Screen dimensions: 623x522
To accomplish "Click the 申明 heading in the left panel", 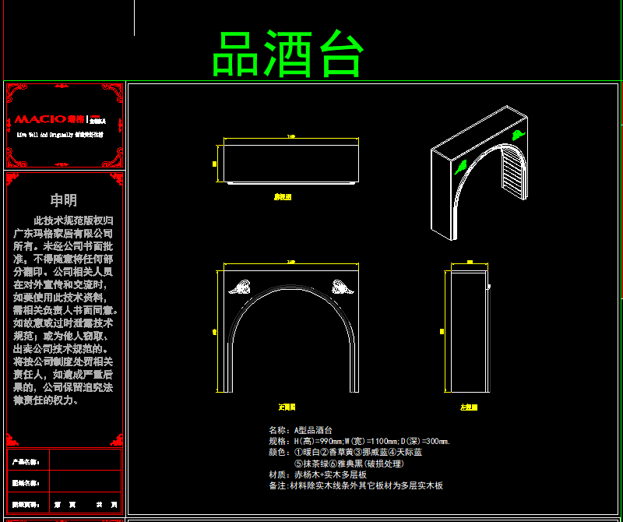I will (63, 200).
